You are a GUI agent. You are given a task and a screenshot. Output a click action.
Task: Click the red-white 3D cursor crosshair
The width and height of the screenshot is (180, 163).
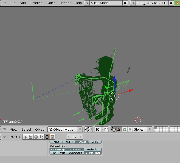pyautogui.click(x=138, y=120)
